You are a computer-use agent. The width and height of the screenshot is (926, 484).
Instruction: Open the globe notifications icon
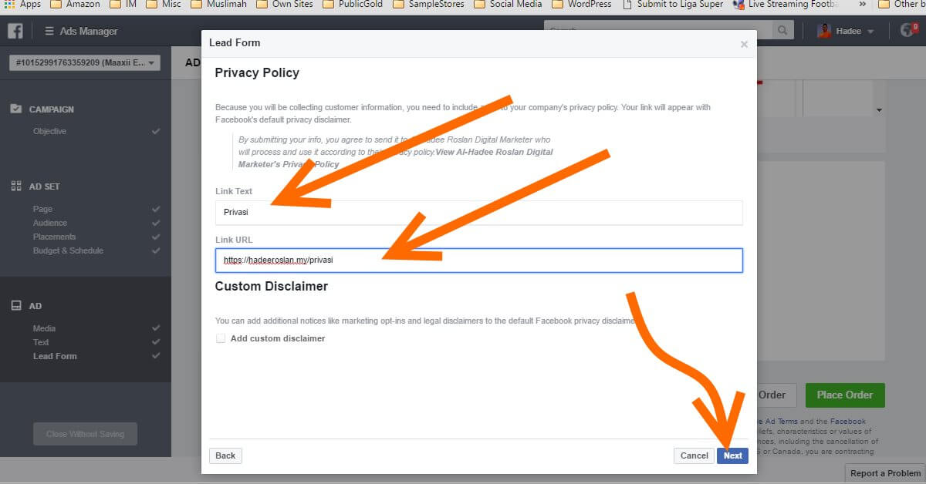[x=908, y=31]
